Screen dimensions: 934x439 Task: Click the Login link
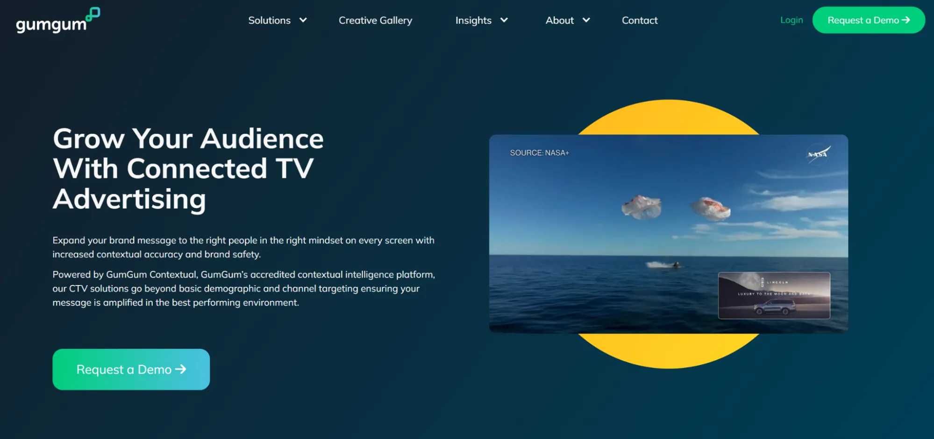click(x=791, y=20)
